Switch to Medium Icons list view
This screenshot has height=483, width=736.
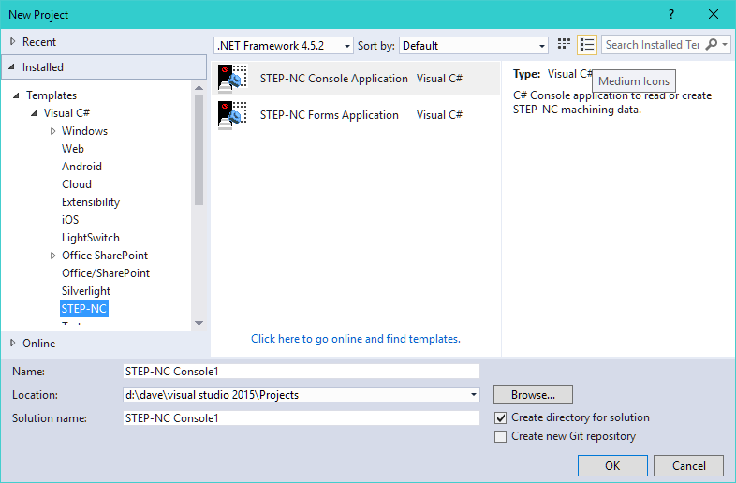coord(587,45)
